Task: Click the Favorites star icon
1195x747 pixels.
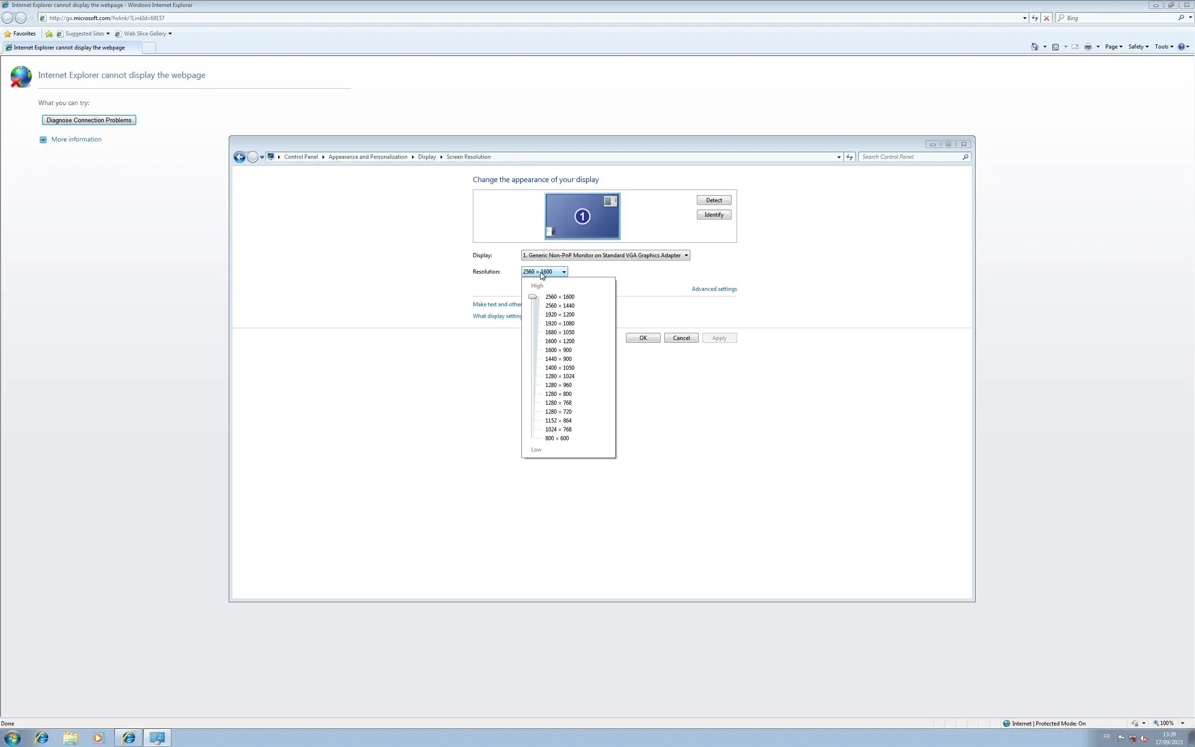Action: [7, 34]
